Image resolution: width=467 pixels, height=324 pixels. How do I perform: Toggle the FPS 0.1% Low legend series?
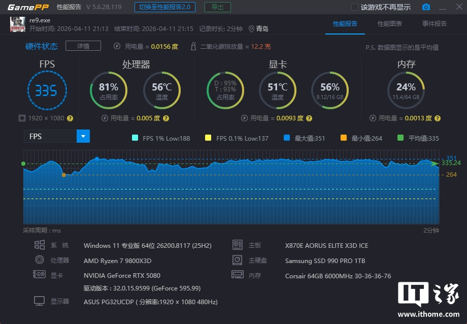point(208,138)
